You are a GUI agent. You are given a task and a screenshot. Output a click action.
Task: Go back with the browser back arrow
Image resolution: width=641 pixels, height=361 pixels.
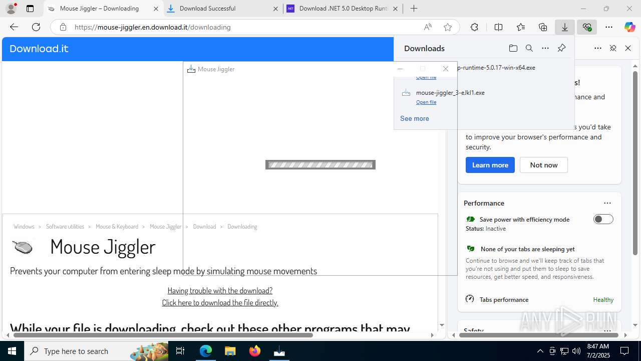point(14,27)
